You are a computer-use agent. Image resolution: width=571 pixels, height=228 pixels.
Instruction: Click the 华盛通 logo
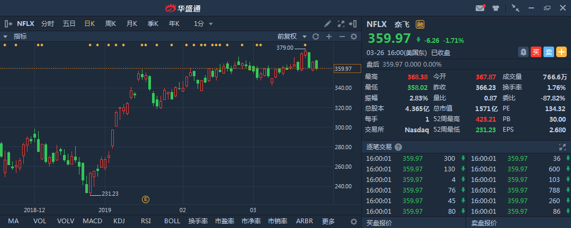(182, 8)
